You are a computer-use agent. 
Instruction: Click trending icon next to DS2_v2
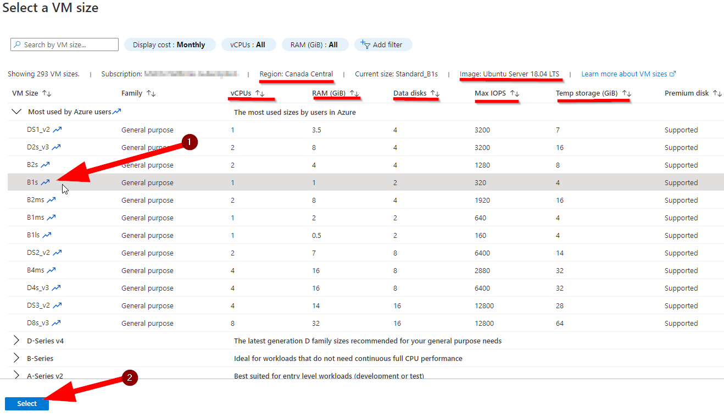pyautogui.click(x=57, y=253)
